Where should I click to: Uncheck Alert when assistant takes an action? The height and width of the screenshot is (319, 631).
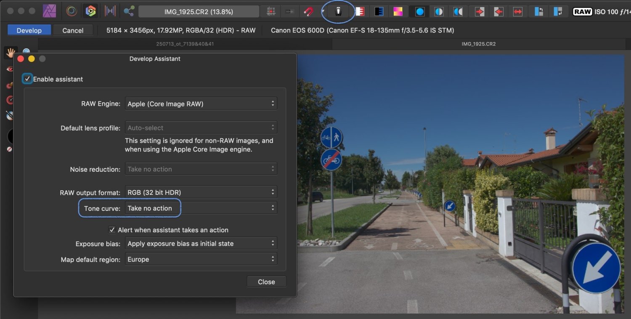[x=112, y=230]
